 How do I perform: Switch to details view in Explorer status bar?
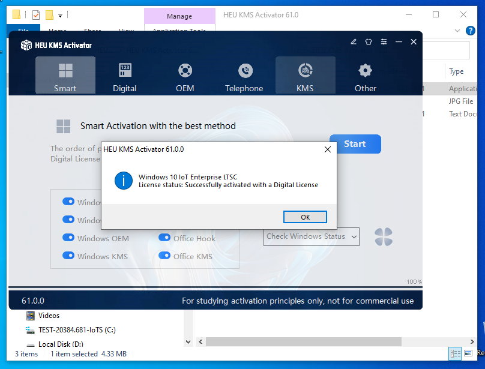click(455, 353)
